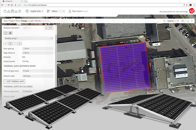Viewport: 196px width, 130px height.
Task: Select single module placement square icon
Action: point(5,33)
